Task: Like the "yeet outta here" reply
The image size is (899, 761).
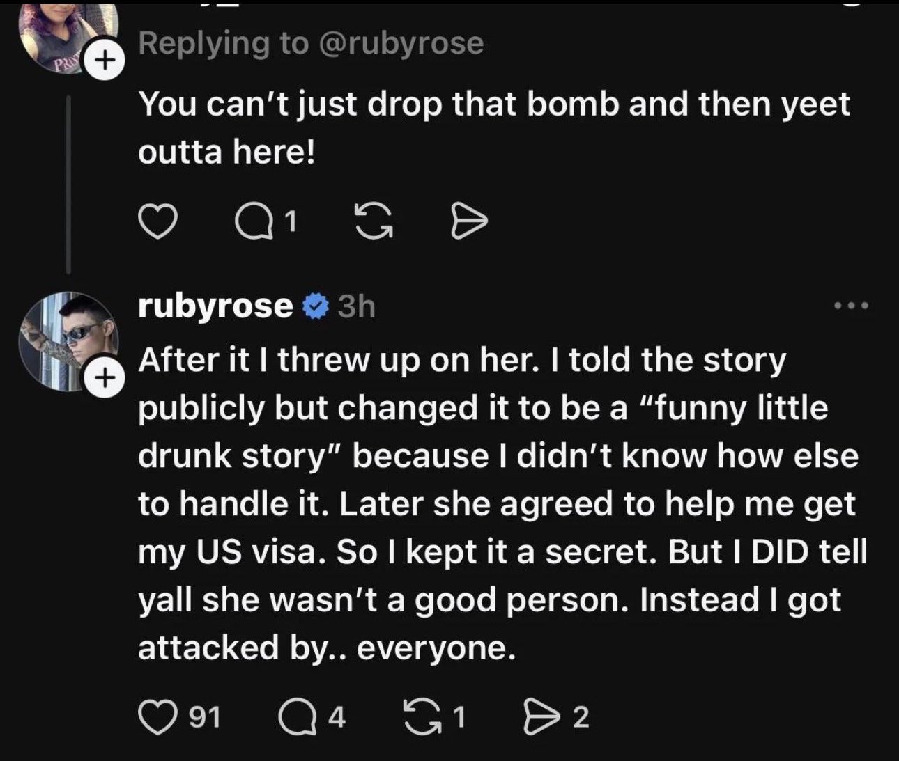Action: pyautogui.click(x=156, y=221)
